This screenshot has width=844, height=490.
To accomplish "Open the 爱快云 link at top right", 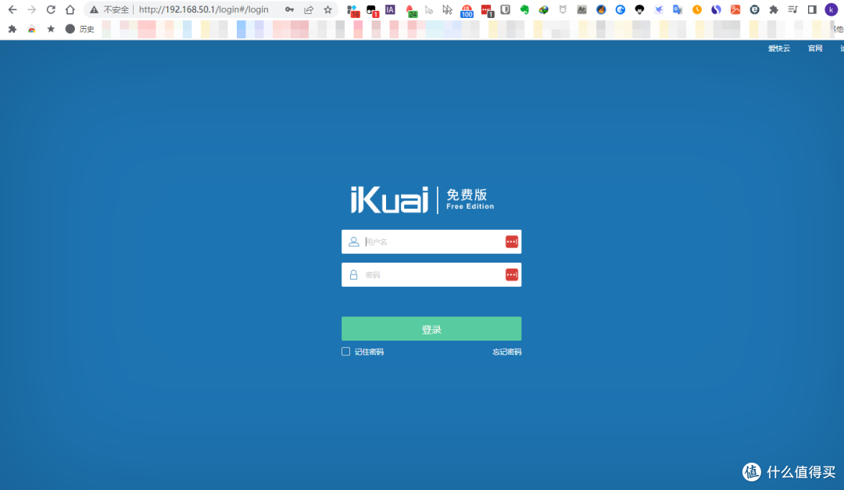I will click(778, 48).
